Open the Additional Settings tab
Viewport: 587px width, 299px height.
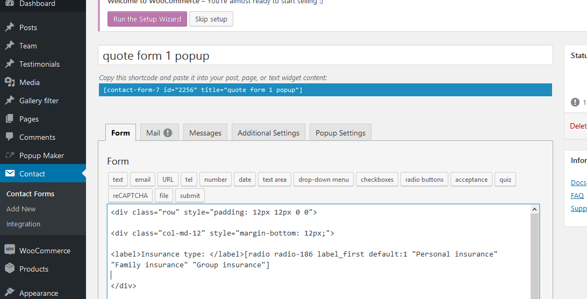coord(268,133)
